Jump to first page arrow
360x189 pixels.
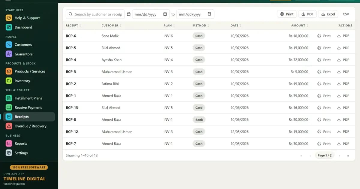[301, 155]
